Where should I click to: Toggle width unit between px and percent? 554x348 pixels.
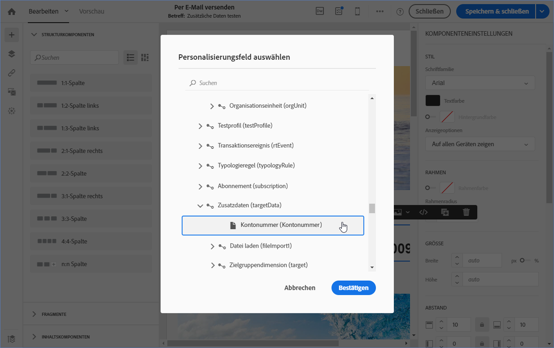pyautogui.click(x=524, y=260)
